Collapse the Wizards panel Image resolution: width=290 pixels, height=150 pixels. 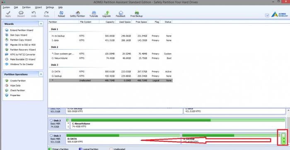pos(41,24)
